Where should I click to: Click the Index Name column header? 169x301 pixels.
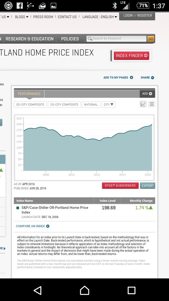pos(25,201)
